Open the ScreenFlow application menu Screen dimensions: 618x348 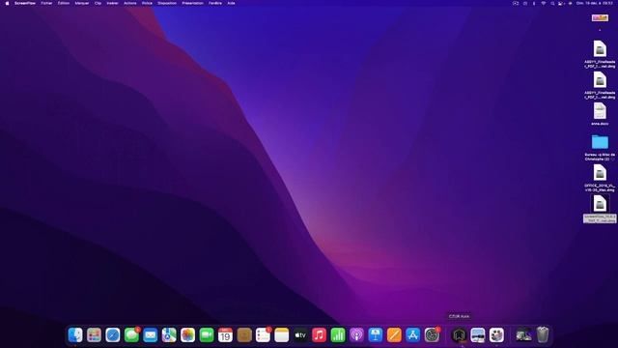(25, 3)
